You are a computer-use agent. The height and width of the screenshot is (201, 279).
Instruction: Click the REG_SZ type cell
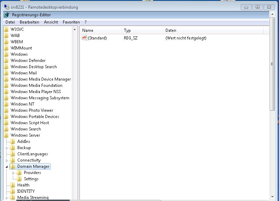pyautogui.click(x=130, y=38)
